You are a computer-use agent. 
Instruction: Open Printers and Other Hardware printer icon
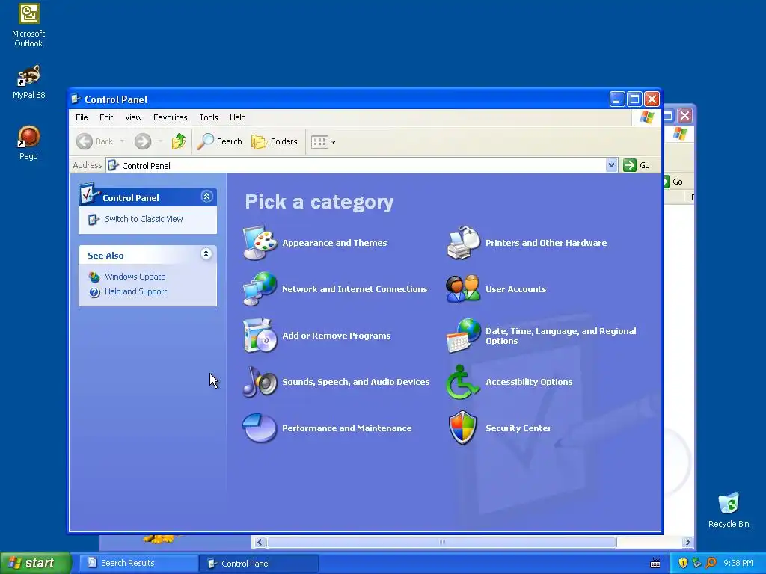464,243
